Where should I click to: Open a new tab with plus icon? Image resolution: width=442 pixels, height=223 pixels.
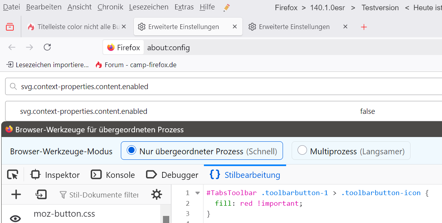pyautogui.click(x=364, y=27)
